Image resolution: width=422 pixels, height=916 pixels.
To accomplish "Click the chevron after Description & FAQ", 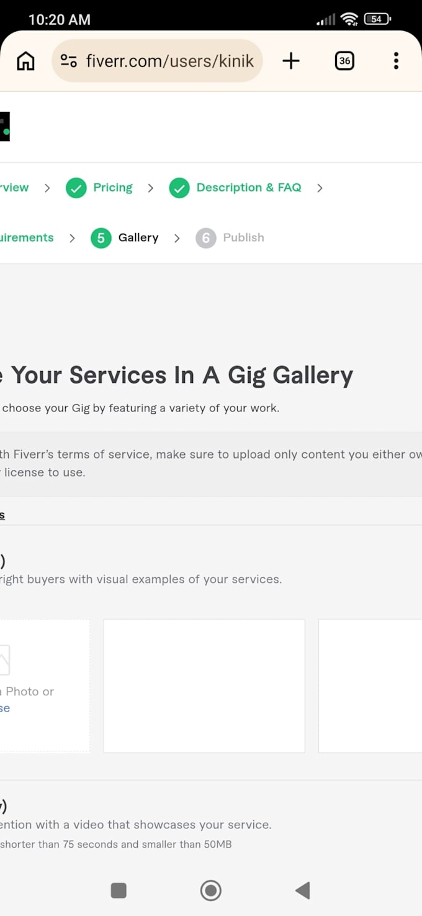I will (320, 188).
